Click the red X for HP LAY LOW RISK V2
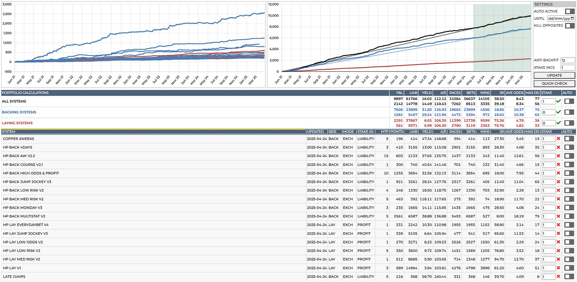The width and height of the screenshot is (577, 282). click(558, 251)
